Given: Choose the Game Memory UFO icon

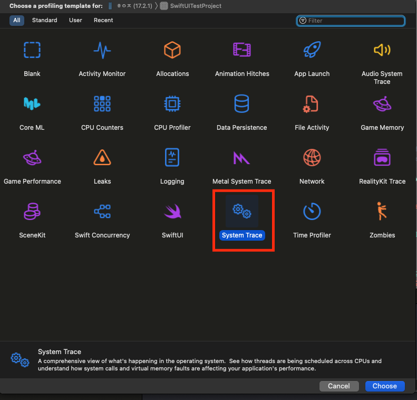Looking at the screenshot, I should (x=382, y=104).
